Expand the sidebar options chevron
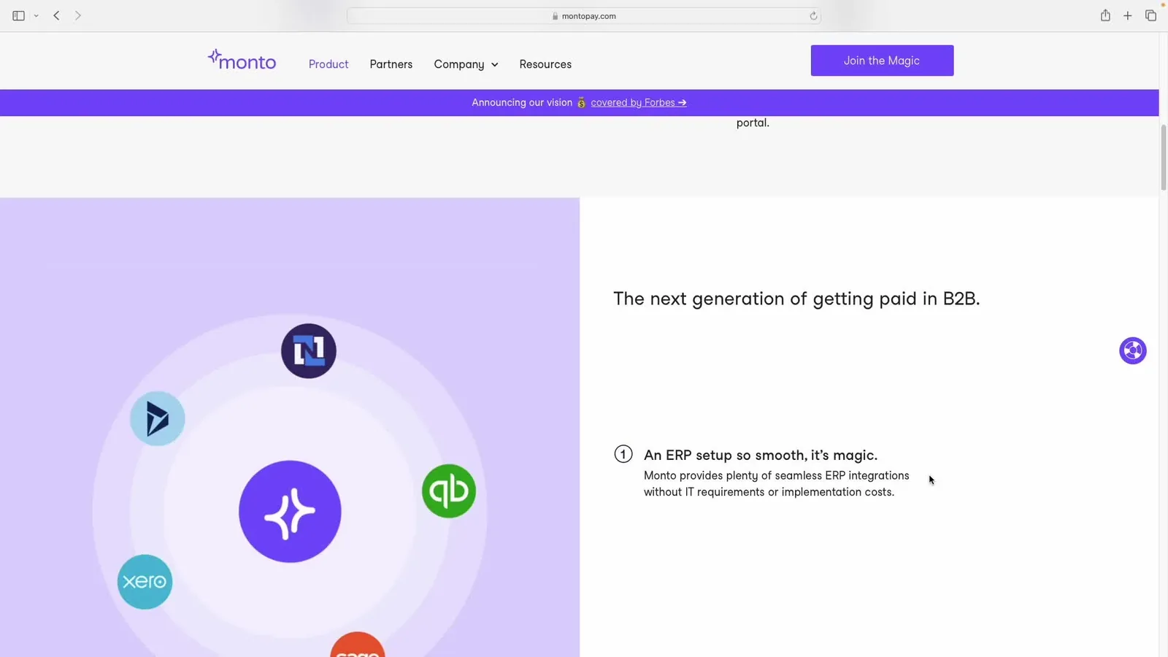 pyautogui.click(x=36, y=16)
